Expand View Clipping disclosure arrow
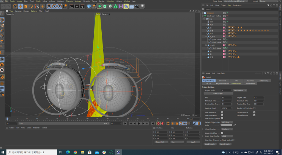 tap(203, 129)
